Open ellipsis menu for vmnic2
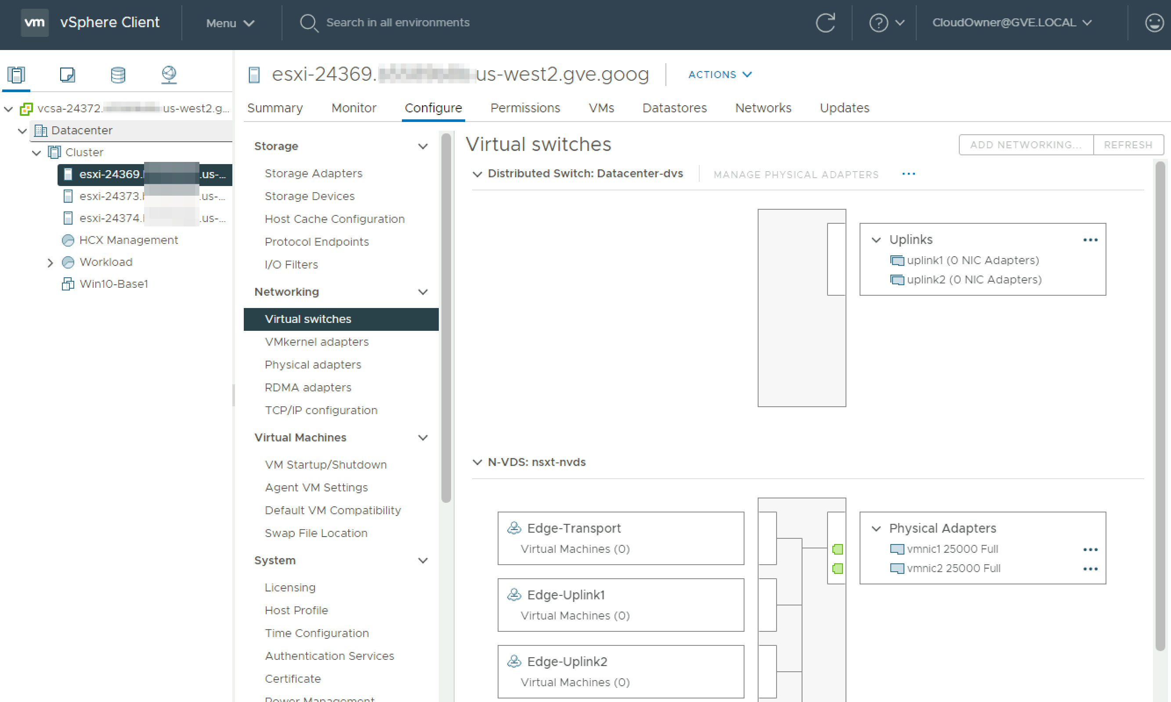This screenshot has height=702, width=1171. (x=1090, y=569)
